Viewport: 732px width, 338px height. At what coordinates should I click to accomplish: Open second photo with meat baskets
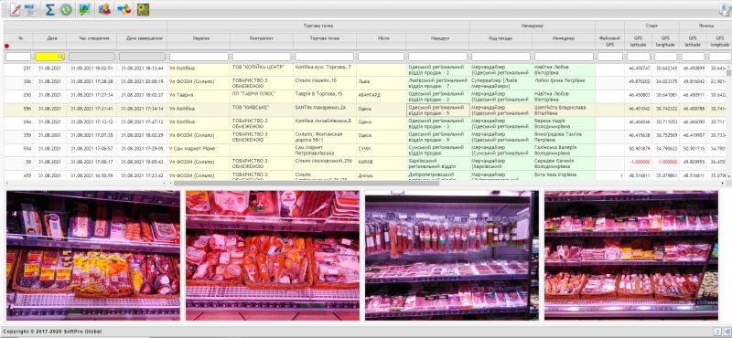(x=273, y=255)
